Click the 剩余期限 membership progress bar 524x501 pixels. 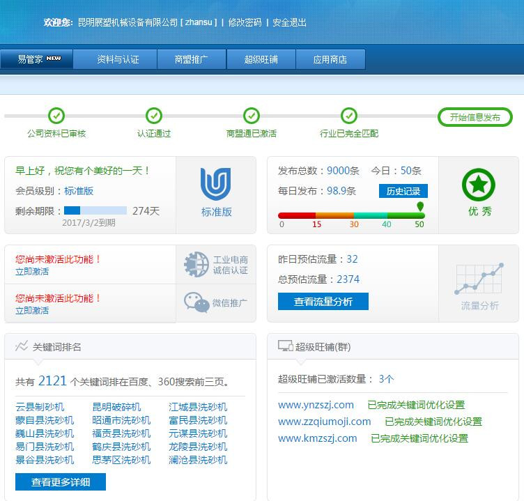pos(95,210)
